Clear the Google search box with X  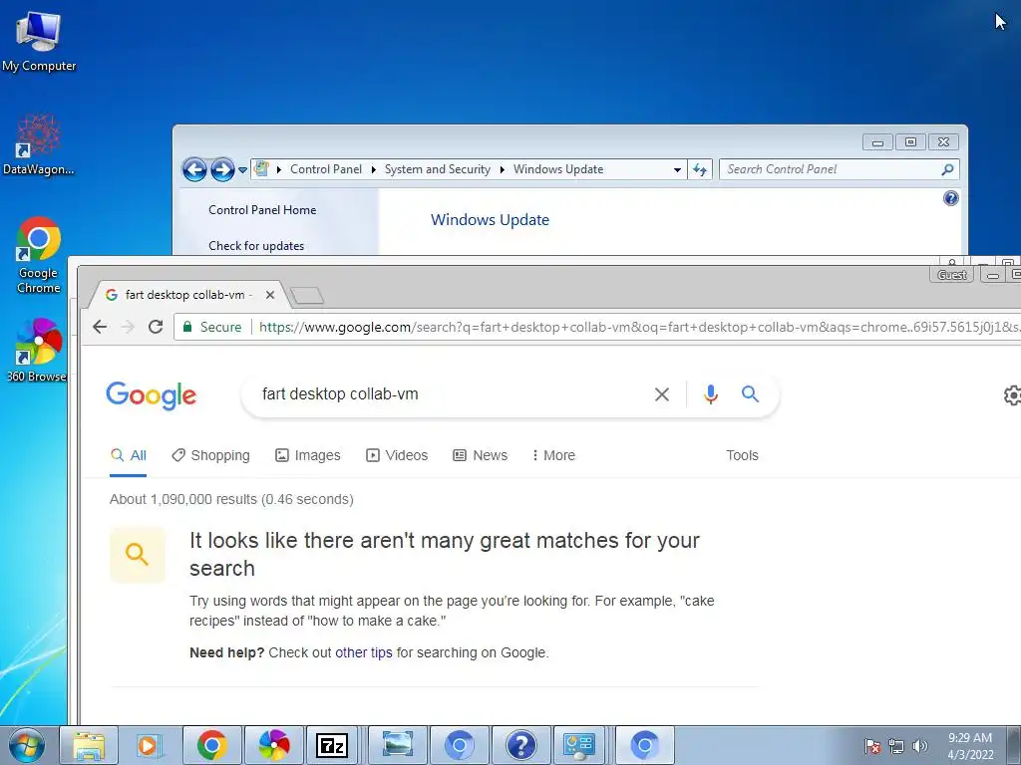point(662,394)
